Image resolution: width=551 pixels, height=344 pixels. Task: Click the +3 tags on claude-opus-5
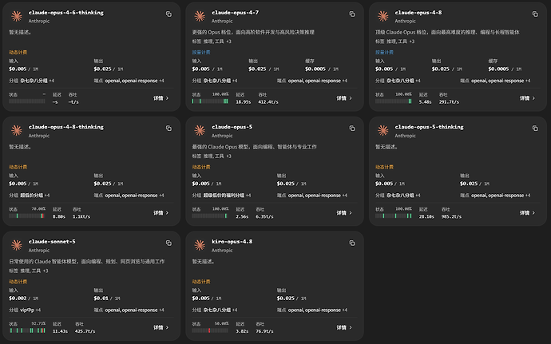[x=228, y=156]
